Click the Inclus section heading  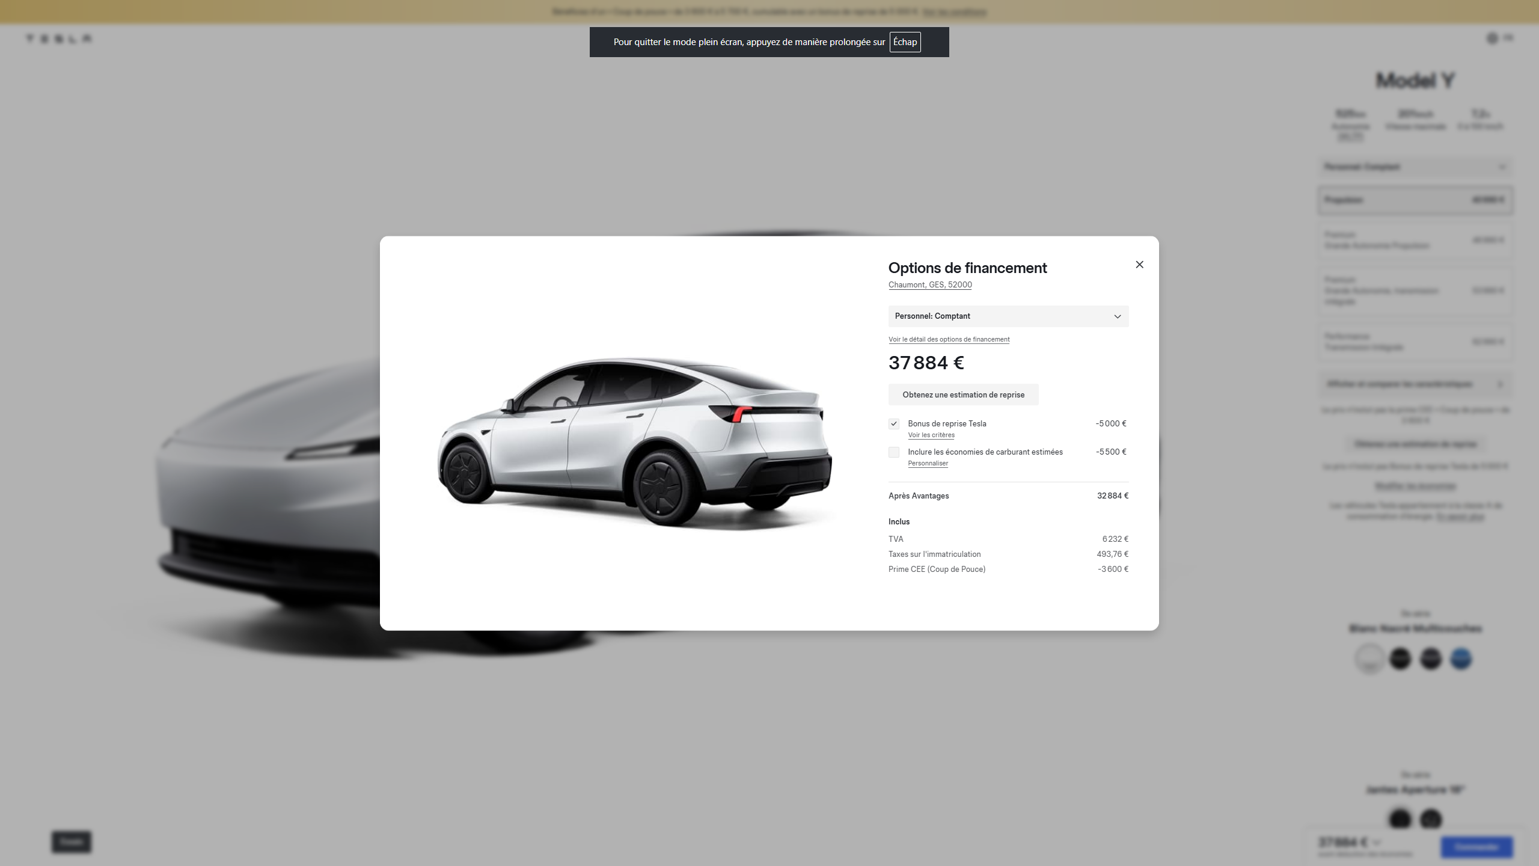899,522
